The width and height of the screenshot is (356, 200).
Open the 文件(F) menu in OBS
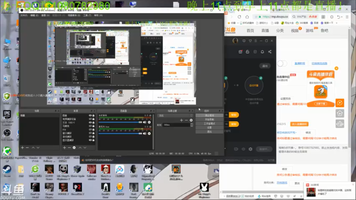24,15
